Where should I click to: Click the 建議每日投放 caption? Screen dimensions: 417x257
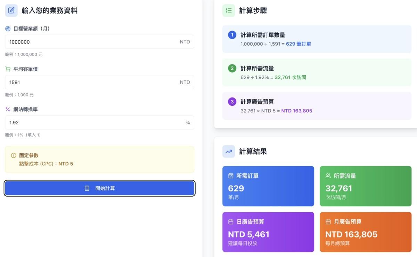(243, 243)
